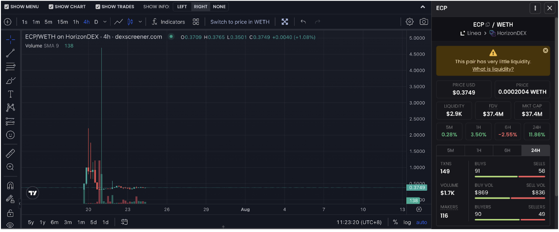Set show info to LEFT
The width and height of the screenshot is (559, 232).
[182, 7]
